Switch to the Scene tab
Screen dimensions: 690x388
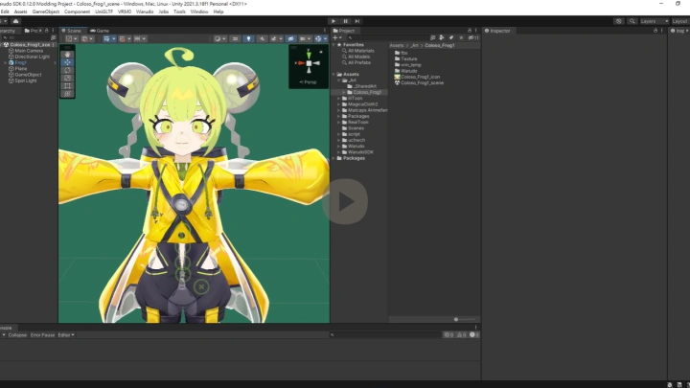(72, 31)
